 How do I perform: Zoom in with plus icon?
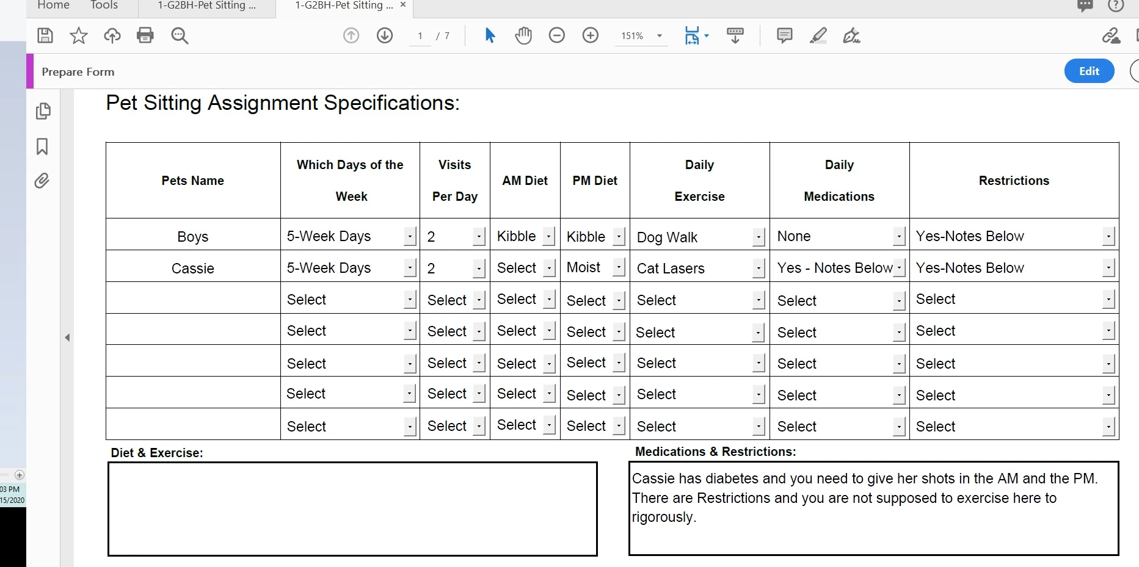(591, 35)
